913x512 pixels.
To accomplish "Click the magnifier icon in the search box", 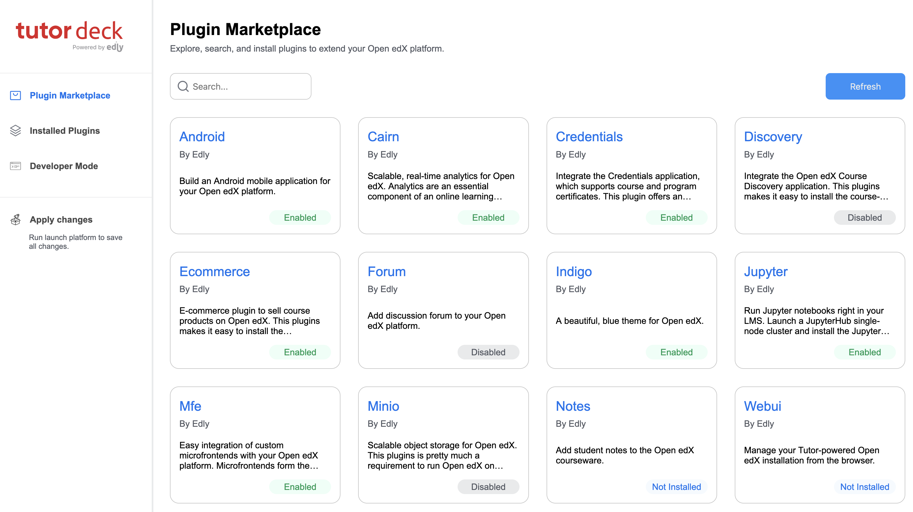I will 183,86.
